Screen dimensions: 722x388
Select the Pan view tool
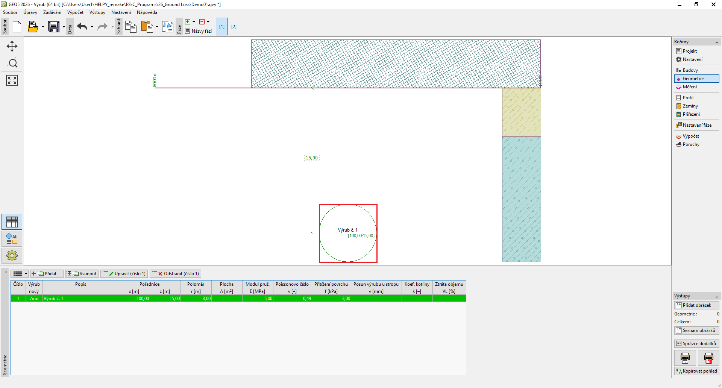coord(12,46)
